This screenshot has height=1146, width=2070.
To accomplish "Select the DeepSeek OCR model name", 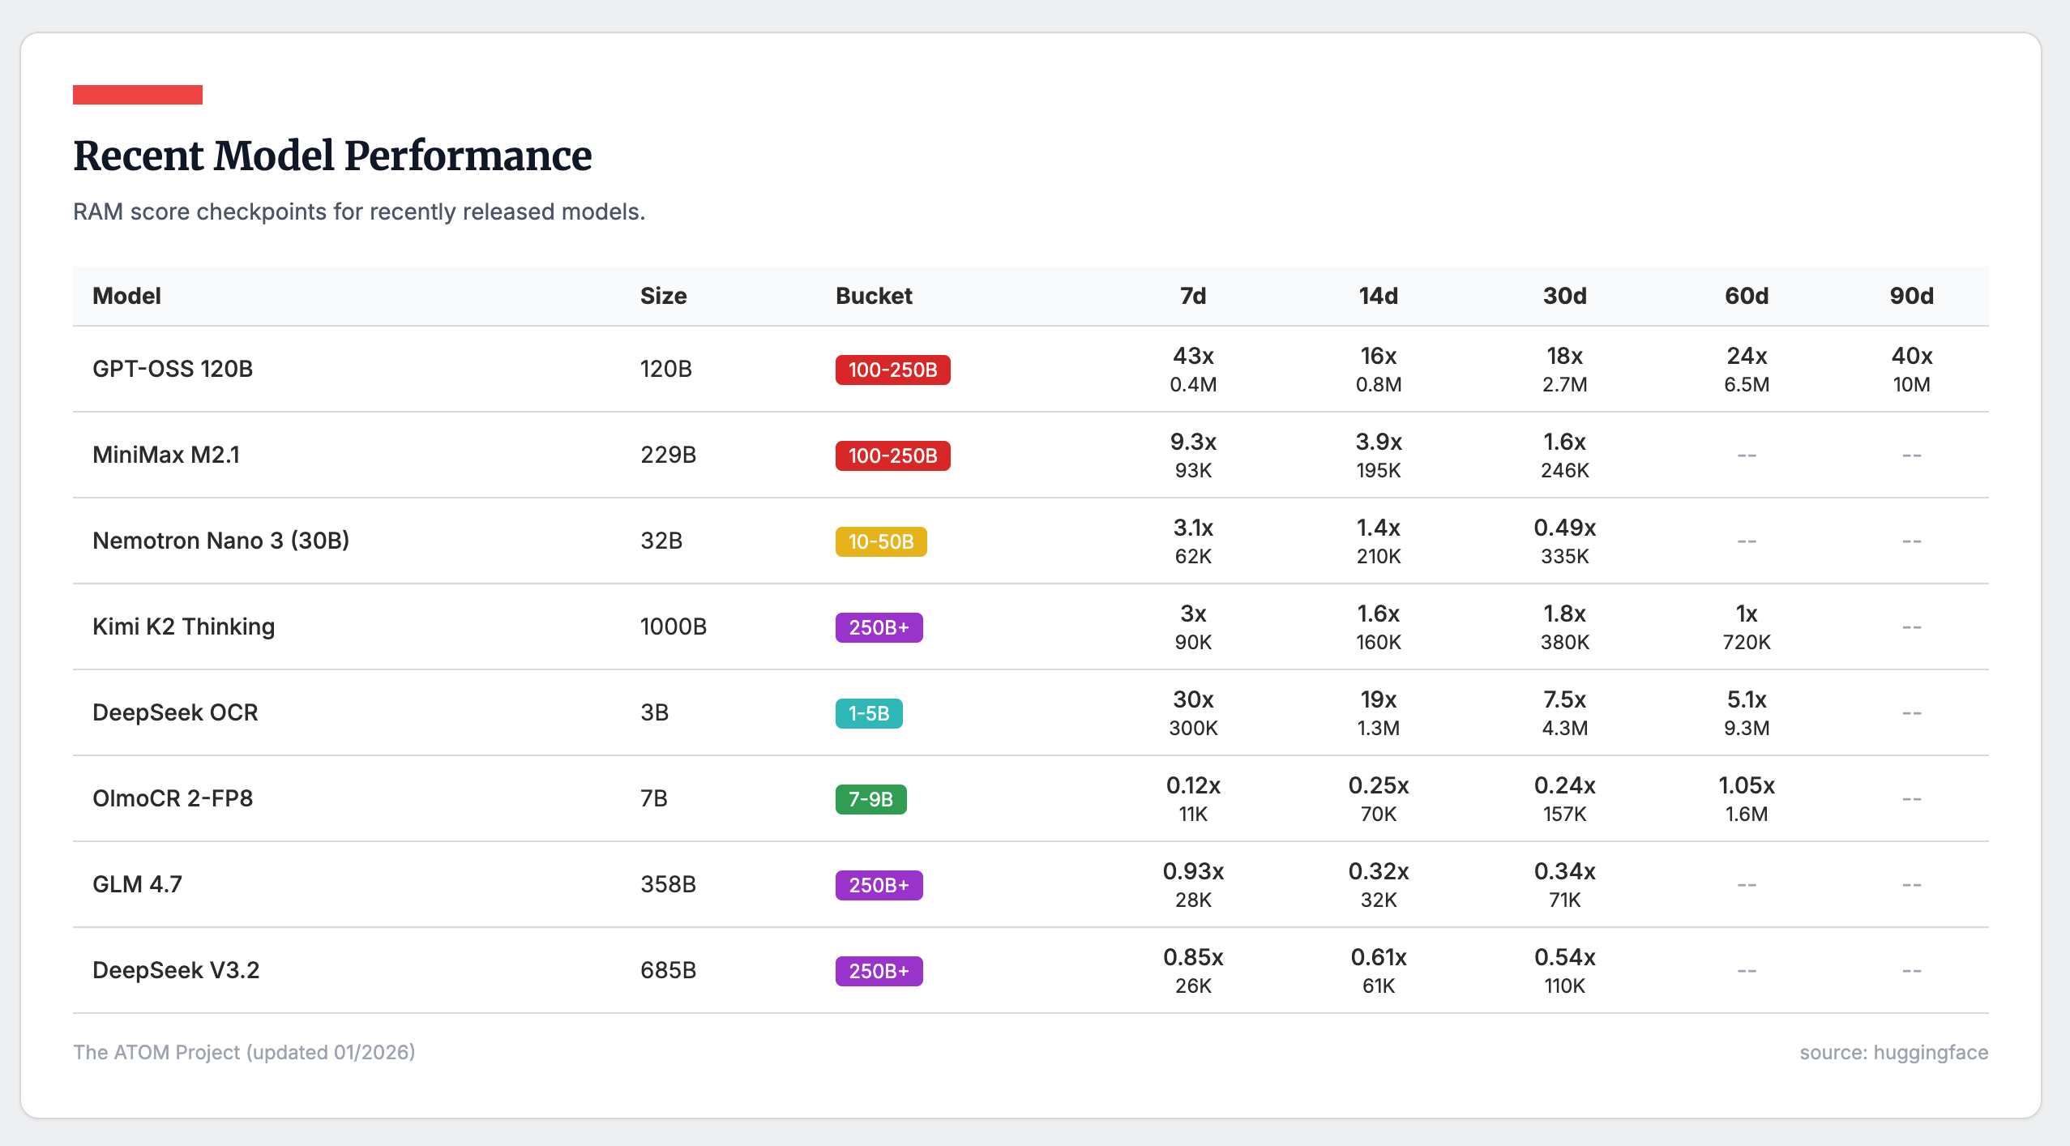I will click(x=175, y=712).
